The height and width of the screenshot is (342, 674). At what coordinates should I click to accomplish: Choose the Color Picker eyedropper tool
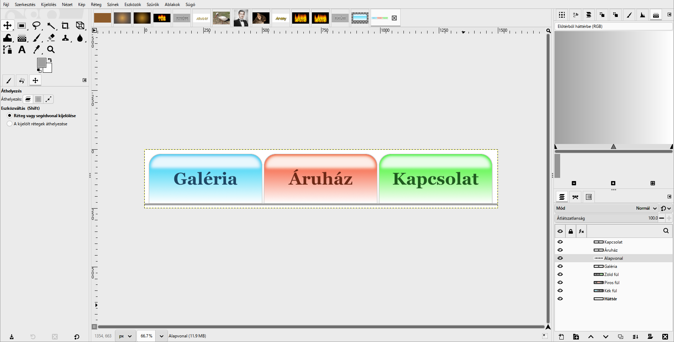click(x=36, y=50)
